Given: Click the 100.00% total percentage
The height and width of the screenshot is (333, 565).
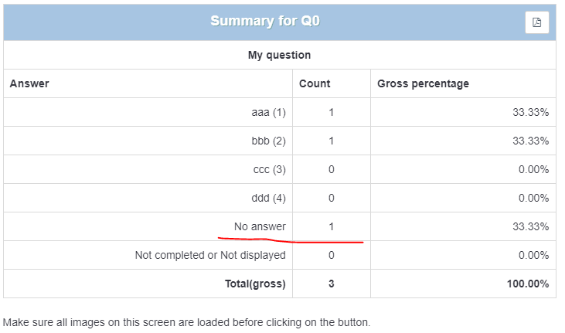Looking at the screenshot, I should [x=528, y=284].
